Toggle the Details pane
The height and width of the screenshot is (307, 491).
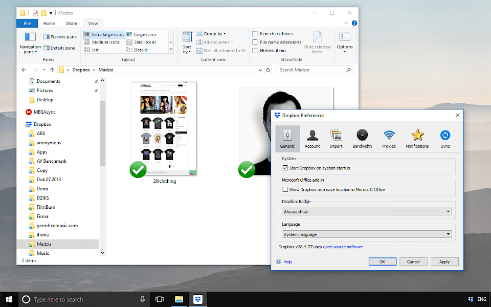pyautogui.click(x=59, y=48)
